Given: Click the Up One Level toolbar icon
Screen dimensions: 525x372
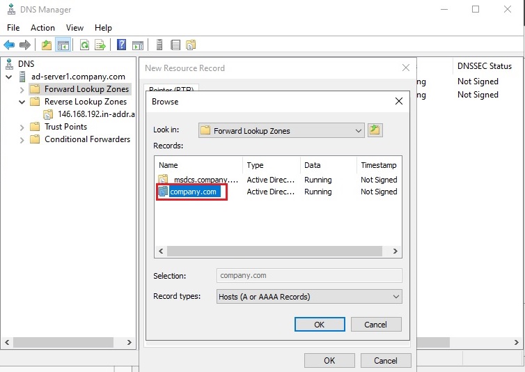Looking at the screenshot, I should 47,45.
